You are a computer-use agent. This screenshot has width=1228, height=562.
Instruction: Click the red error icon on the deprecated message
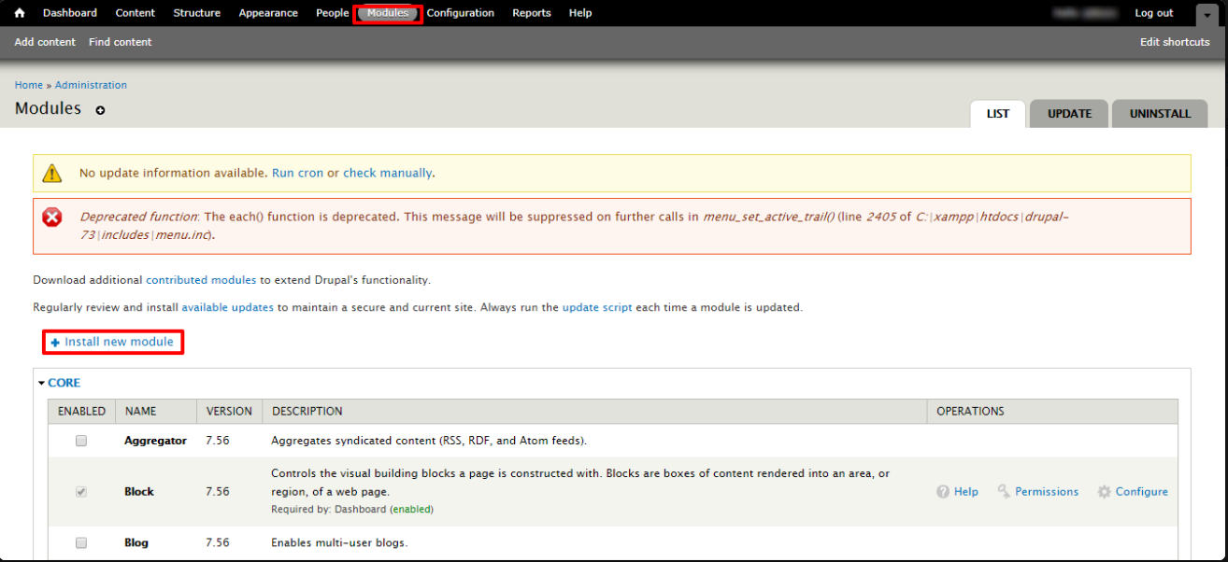click(52, 217)
